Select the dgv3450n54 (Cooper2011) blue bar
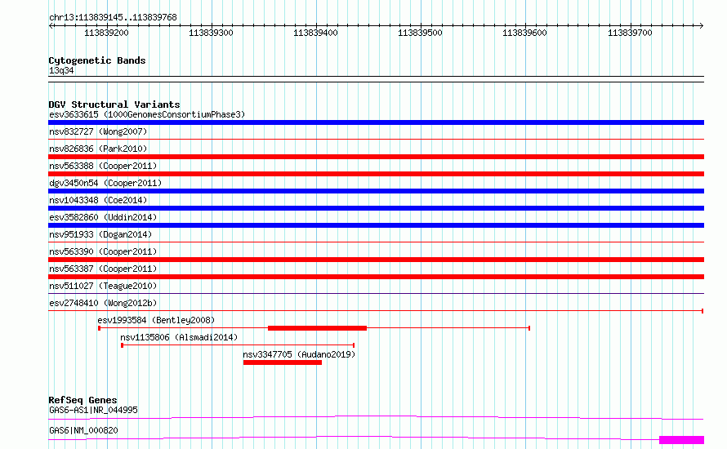The width and height of the screenshot is (727, 449). click(376, 191)
